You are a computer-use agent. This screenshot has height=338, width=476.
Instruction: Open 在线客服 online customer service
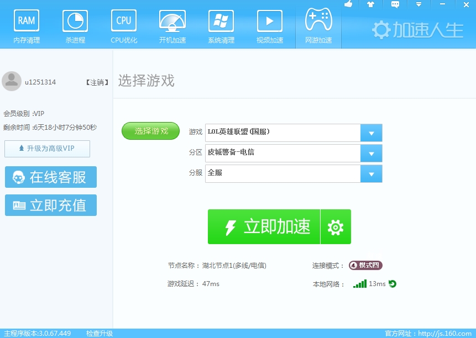[50, 177]
